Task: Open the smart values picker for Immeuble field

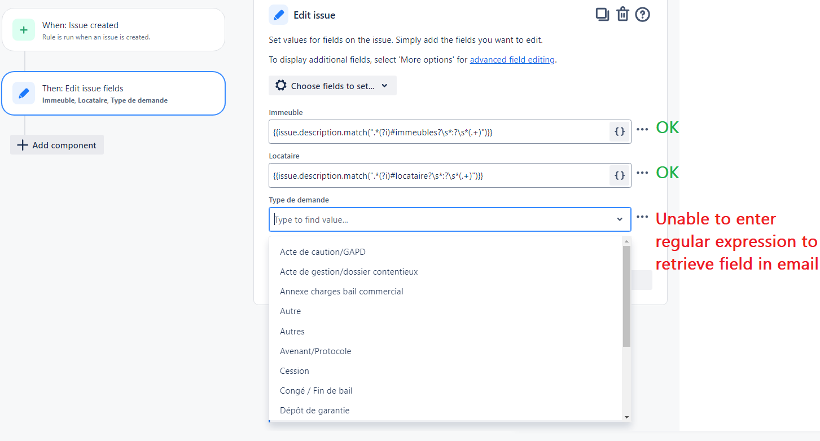Action: 619,131
